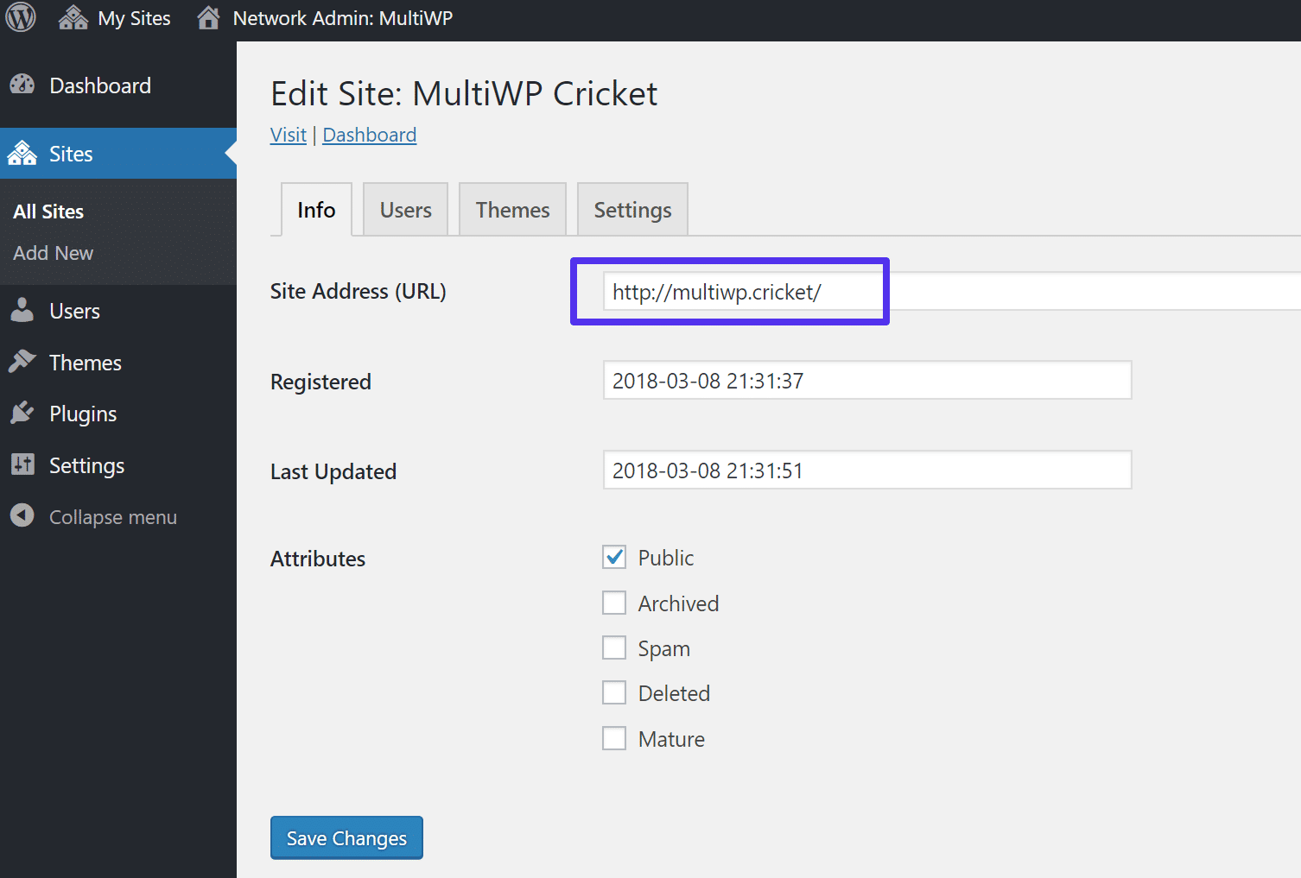
Task: Click the Registered date input field
Action: tap(867, 381)
